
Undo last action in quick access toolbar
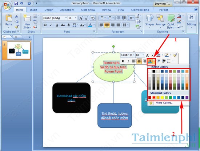click(21, 3)
